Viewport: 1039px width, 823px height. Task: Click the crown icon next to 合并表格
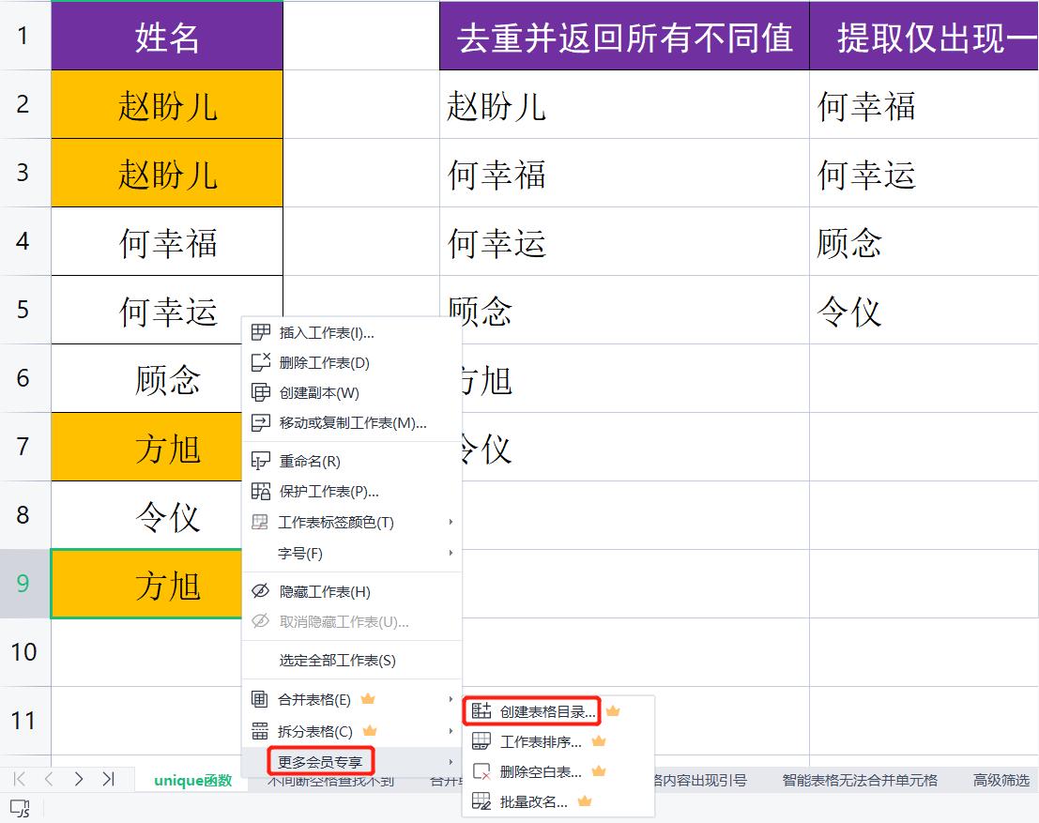(x=366, y=699)
